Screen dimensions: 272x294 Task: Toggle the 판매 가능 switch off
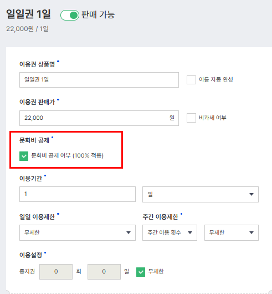[x=70, y=15]
